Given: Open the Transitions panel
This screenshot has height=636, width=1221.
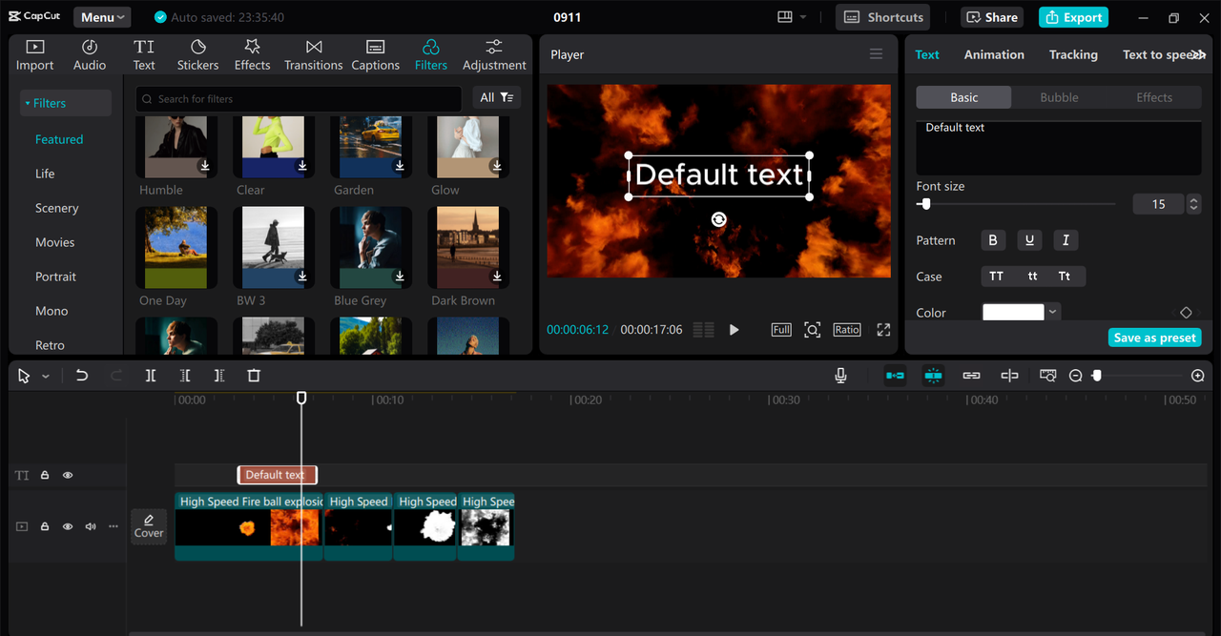Looking at the screenshot, I should click(313, 55).
